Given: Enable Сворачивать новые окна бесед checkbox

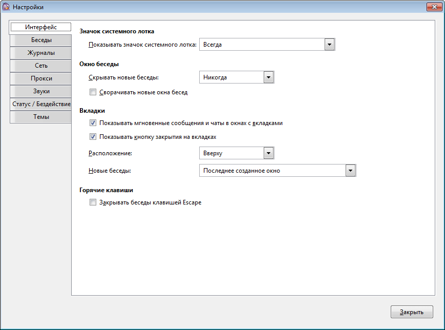Looking at the screenshot, I should click(93, 92).
